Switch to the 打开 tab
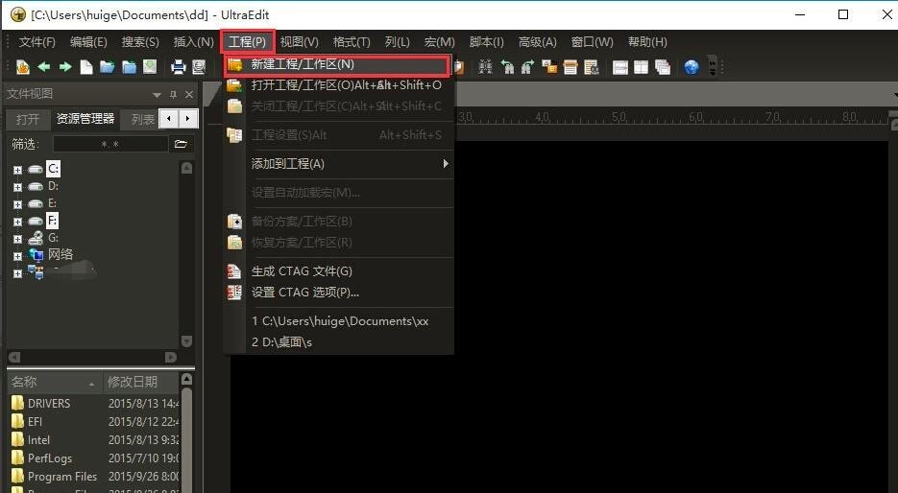Image resolution: width=898 pixels, height=493 pixels. tap(28, 120)
